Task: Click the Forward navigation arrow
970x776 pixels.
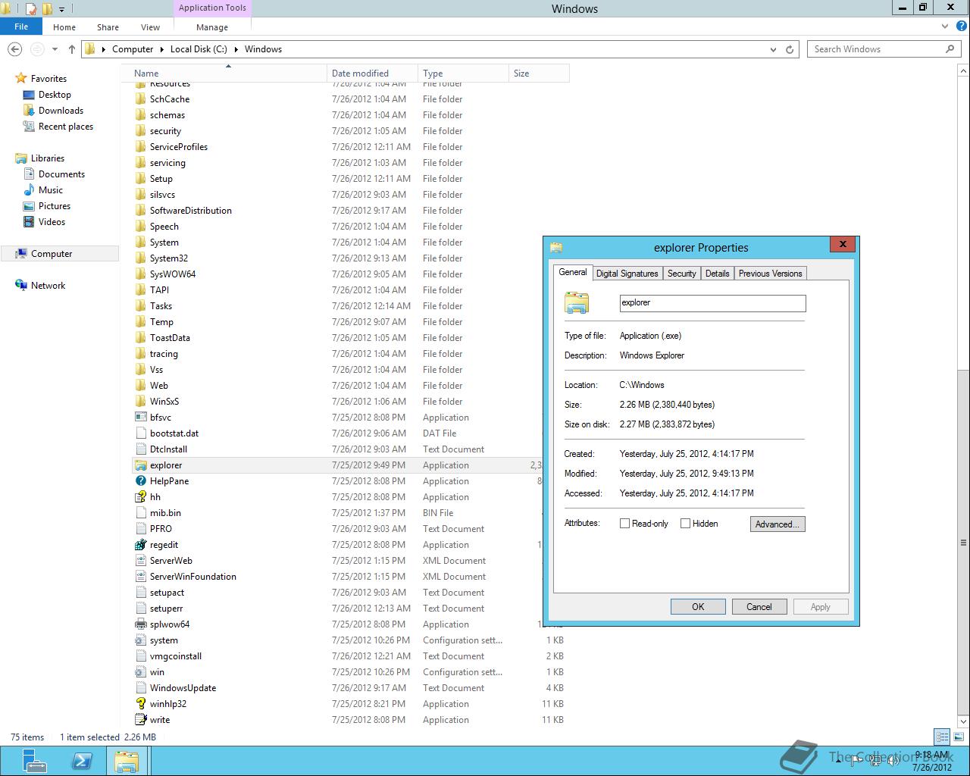Action: (36, 49)
